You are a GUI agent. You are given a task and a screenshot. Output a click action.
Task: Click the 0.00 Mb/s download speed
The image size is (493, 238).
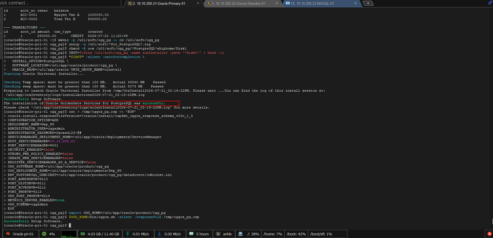tap(172, 234)
